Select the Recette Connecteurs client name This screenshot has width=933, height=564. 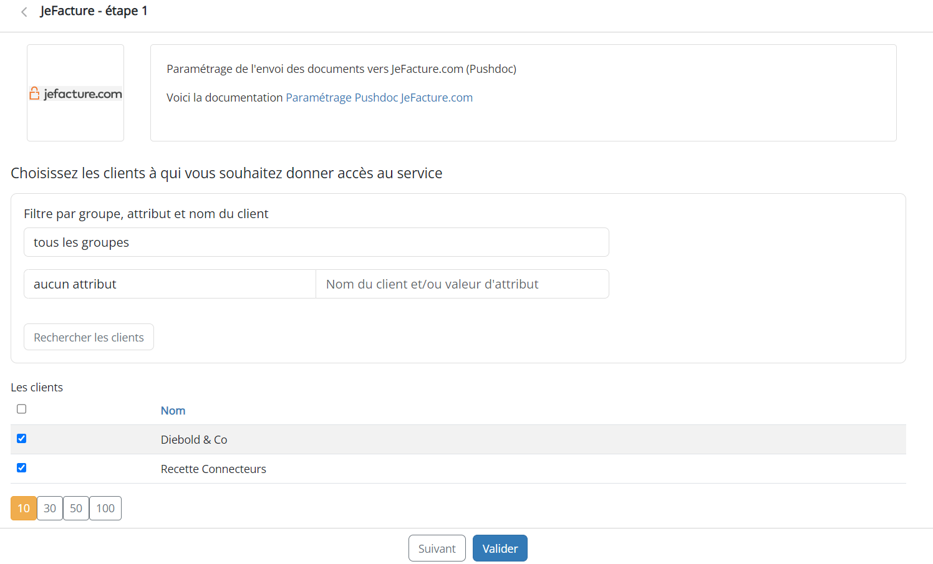pyautogui.click(x=213, y=469)
